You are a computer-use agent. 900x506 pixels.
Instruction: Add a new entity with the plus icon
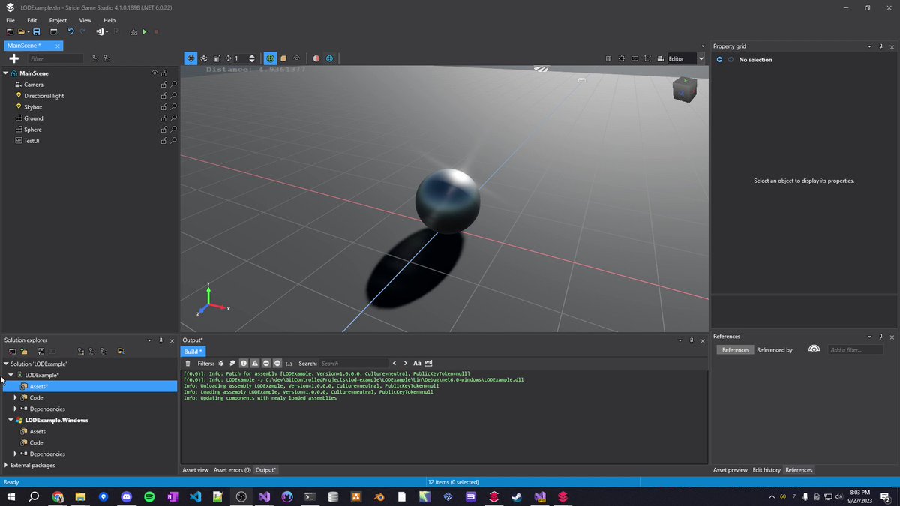(x=13, y=58)
